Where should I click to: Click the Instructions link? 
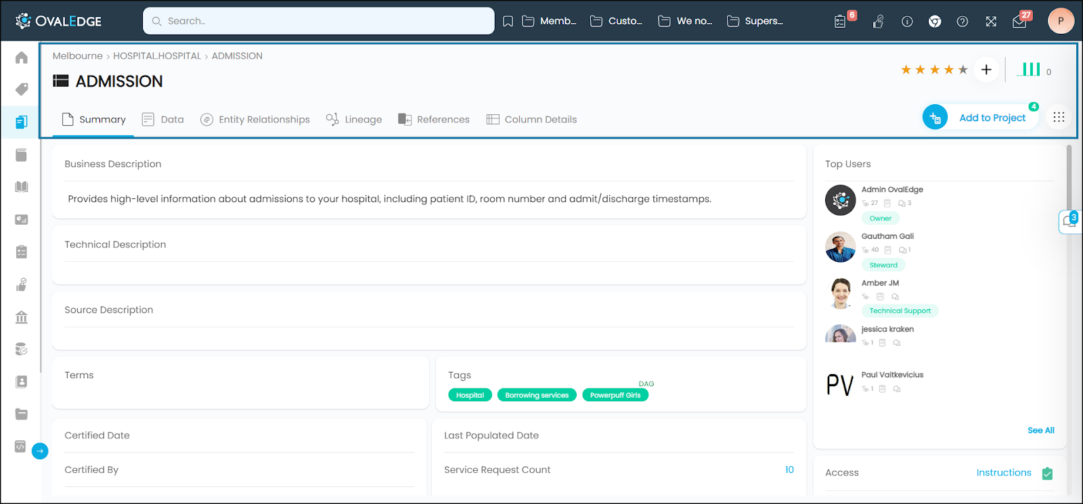click(1004, 473)
